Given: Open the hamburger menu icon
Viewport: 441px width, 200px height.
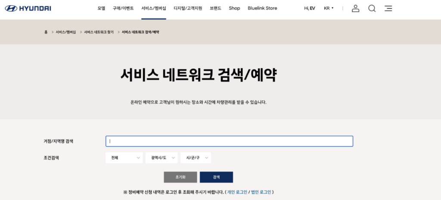Looking at the screenshot, I should (x=388, y=9).
